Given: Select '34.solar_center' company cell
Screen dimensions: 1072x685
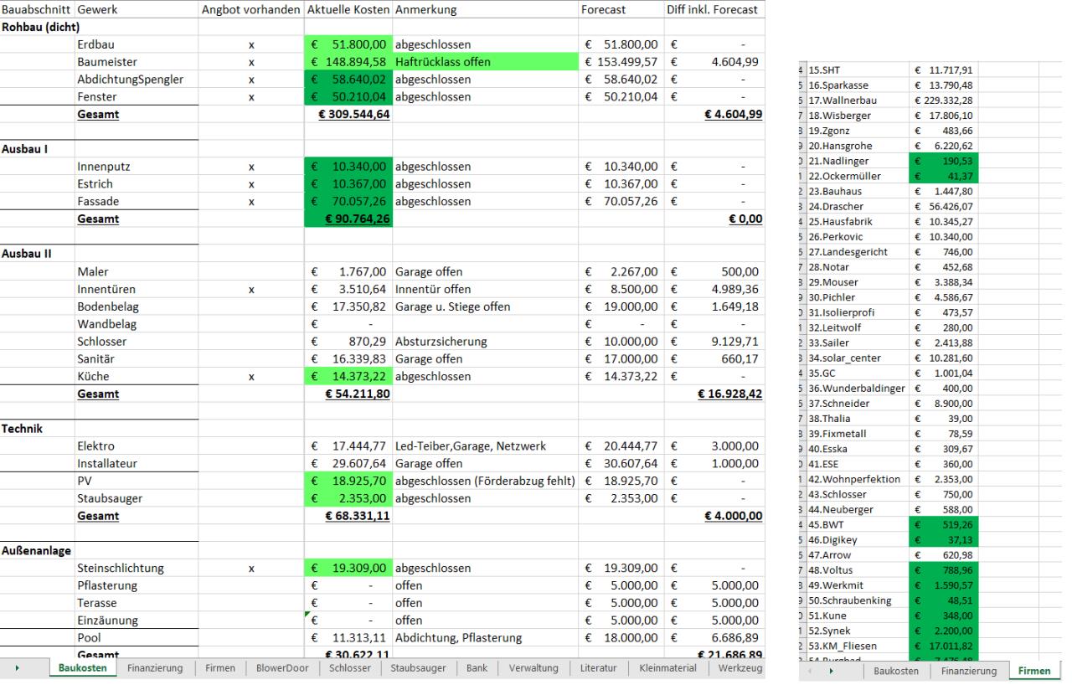Looking at the screenshot, I should (858, 358).
